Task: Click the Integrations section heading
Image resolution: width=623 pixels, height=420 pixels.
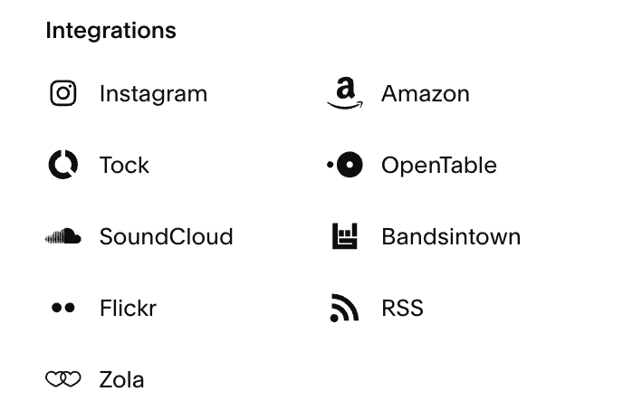Action: click(x=110, y=31)
